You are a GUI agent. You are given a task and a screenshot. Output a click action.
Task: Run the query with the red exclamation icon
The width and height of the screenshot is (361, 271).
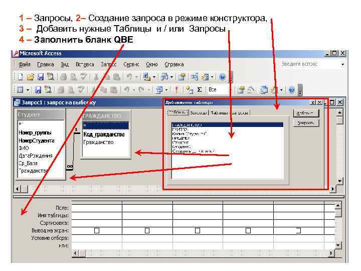tap(176, 90)
